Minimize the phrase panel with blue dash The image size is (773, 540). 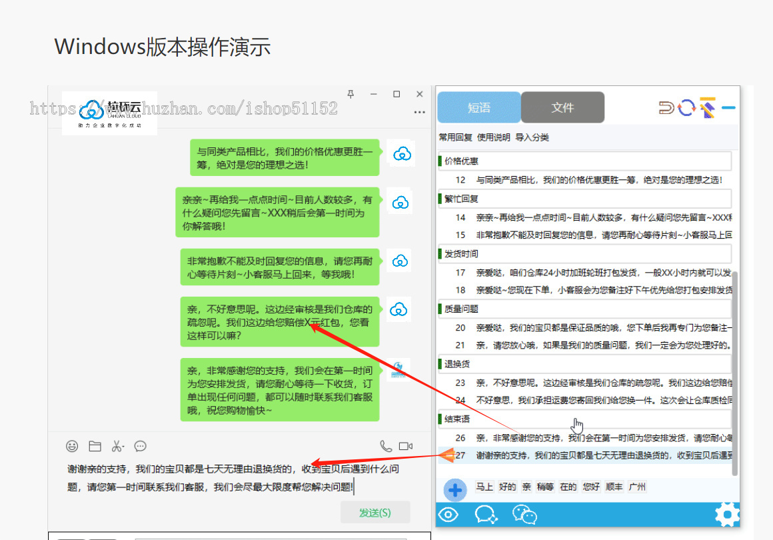tap(728, 107)
